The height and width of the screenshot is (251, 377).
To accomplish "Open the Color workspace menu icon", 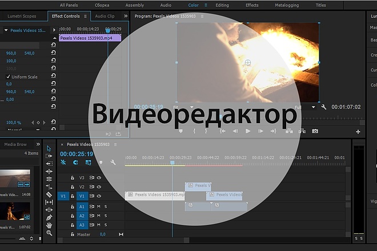I will click(206, 5).
